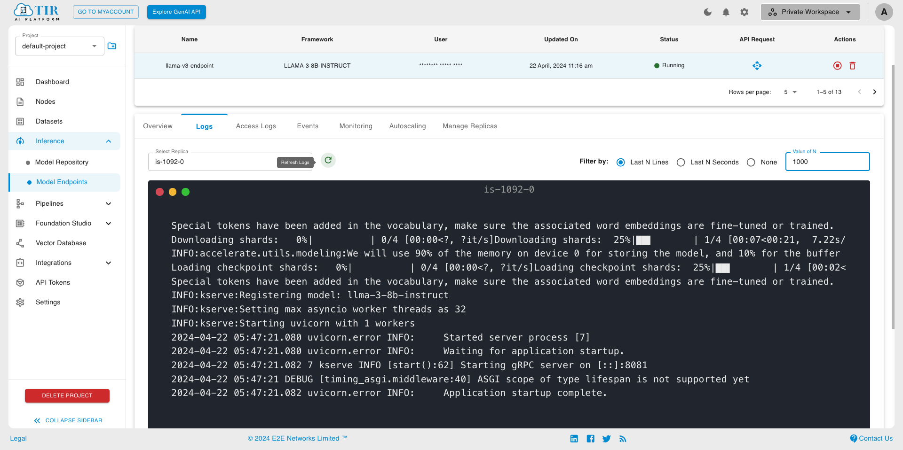Go to previous table page arrow
This screenshot has width=903, height=450.
click(x=859, y=92)
